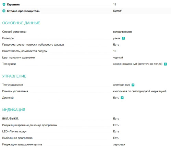Click the Способ установки row label
The width and height of the screenshot is (171, 152).
coord(14,32)
